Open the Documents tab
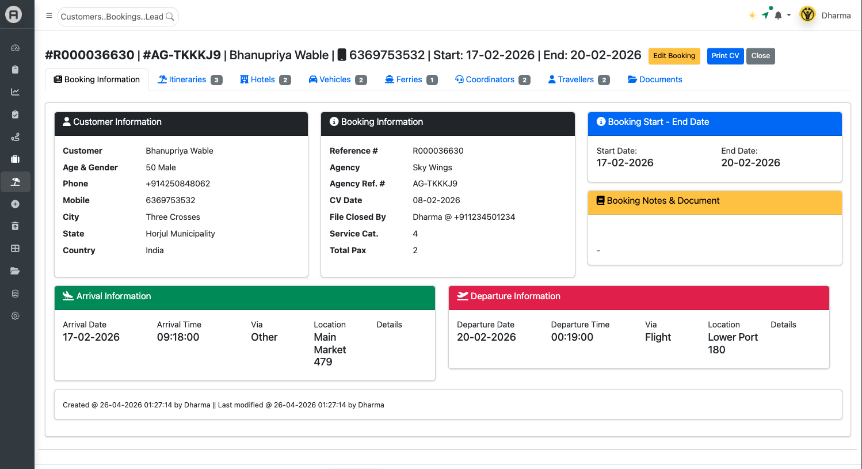This screenshot has height=469, width=862. point(655,79)
